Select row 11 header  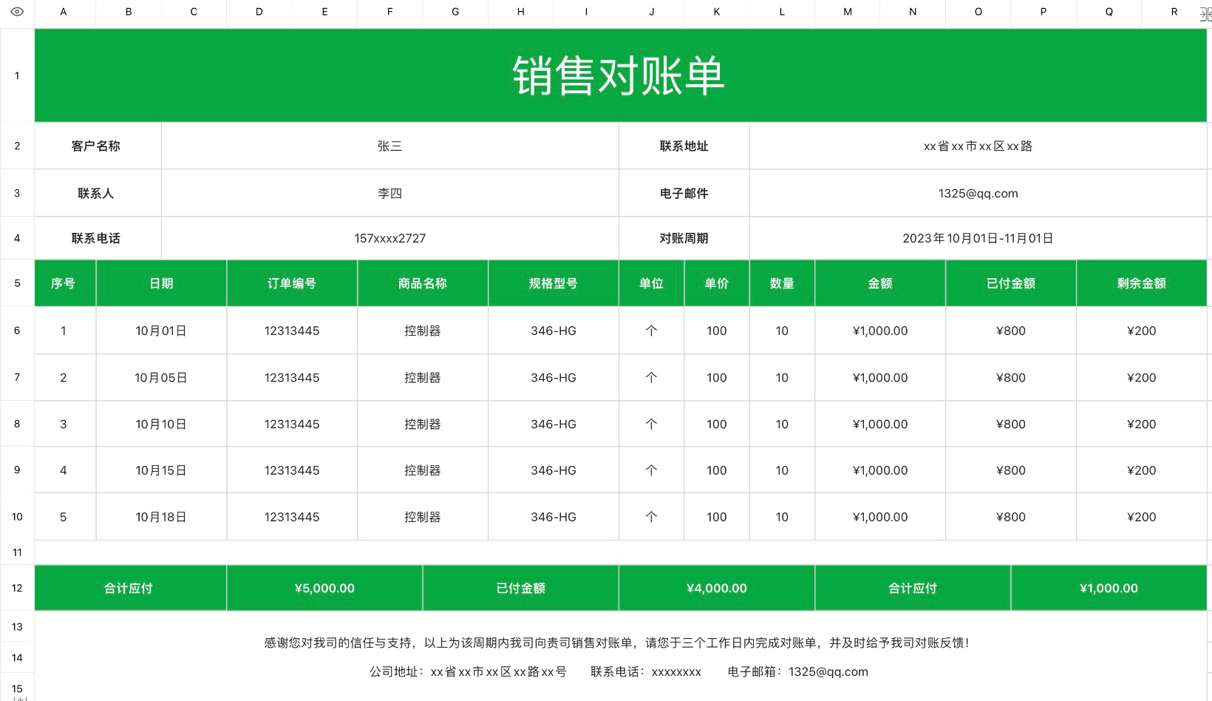(17, 552)
